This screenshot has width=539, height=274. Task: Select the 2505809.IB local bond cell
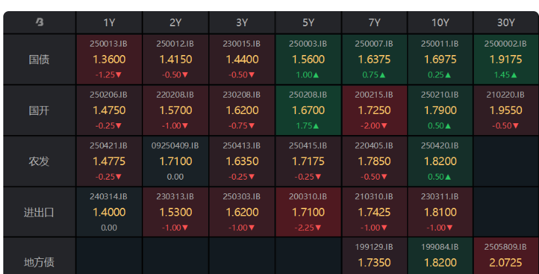506,256
